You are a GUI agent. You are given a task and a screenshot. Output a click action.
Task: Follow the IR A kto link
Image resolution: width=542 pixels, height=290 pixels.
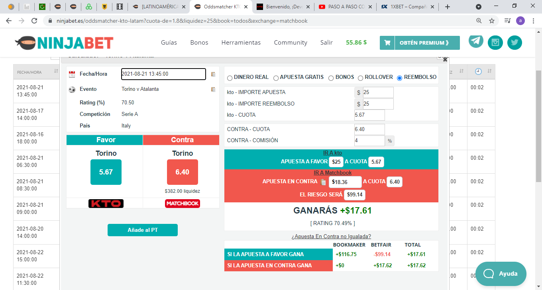(x=332, y=153)
